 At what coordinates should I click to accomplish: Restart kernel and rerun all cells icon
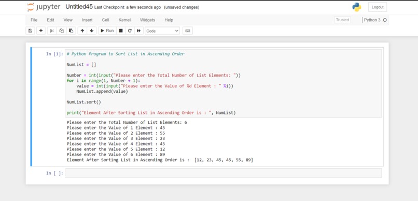pyautogui.click(x=138, y=31)
